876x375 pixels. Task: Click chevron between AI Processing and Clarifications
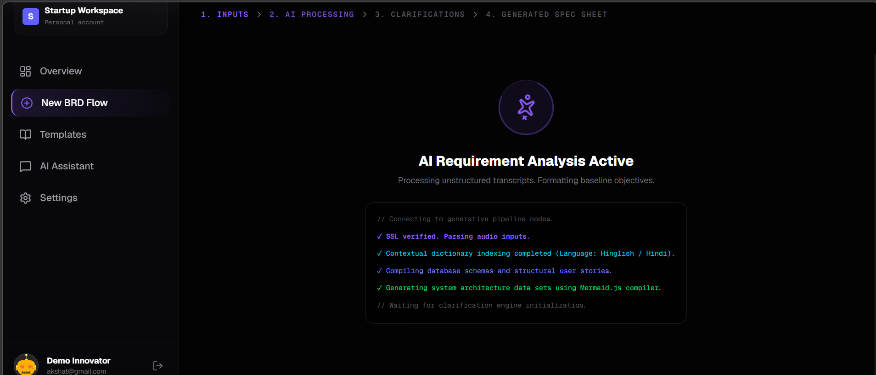[365, 15]
